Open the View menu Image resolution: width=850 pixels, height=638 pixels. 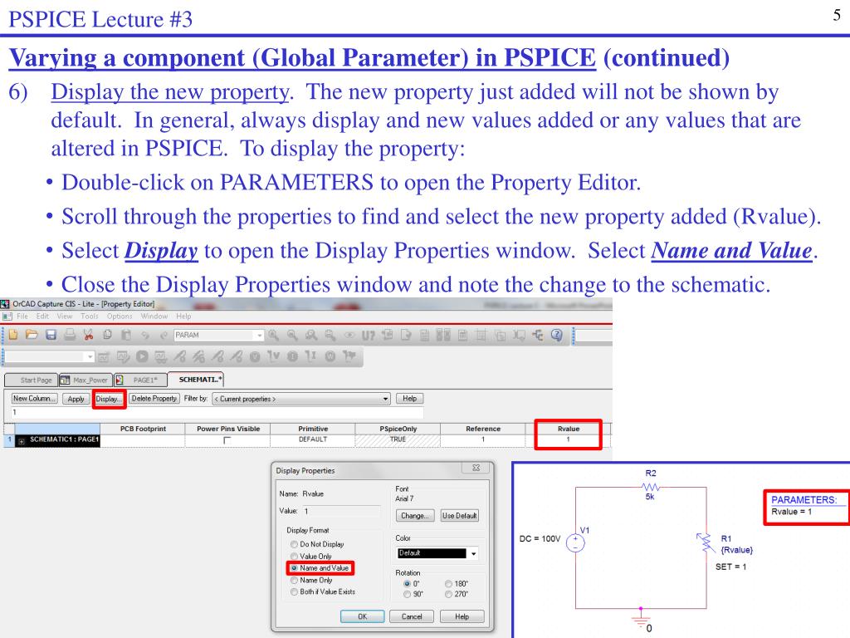point(65,317)
